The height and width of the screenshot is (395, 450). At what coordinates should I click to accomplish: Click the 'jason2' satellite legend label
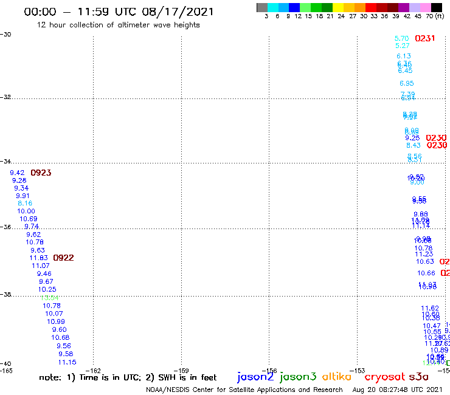point(255,377)
